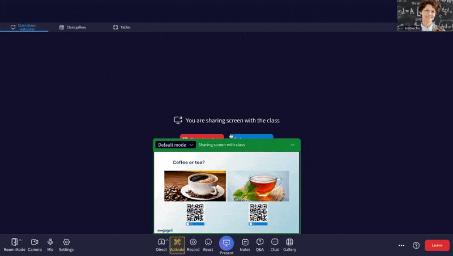Open the Q&A panel
Viewport: 453px width, 256px height.
(260, 245)
